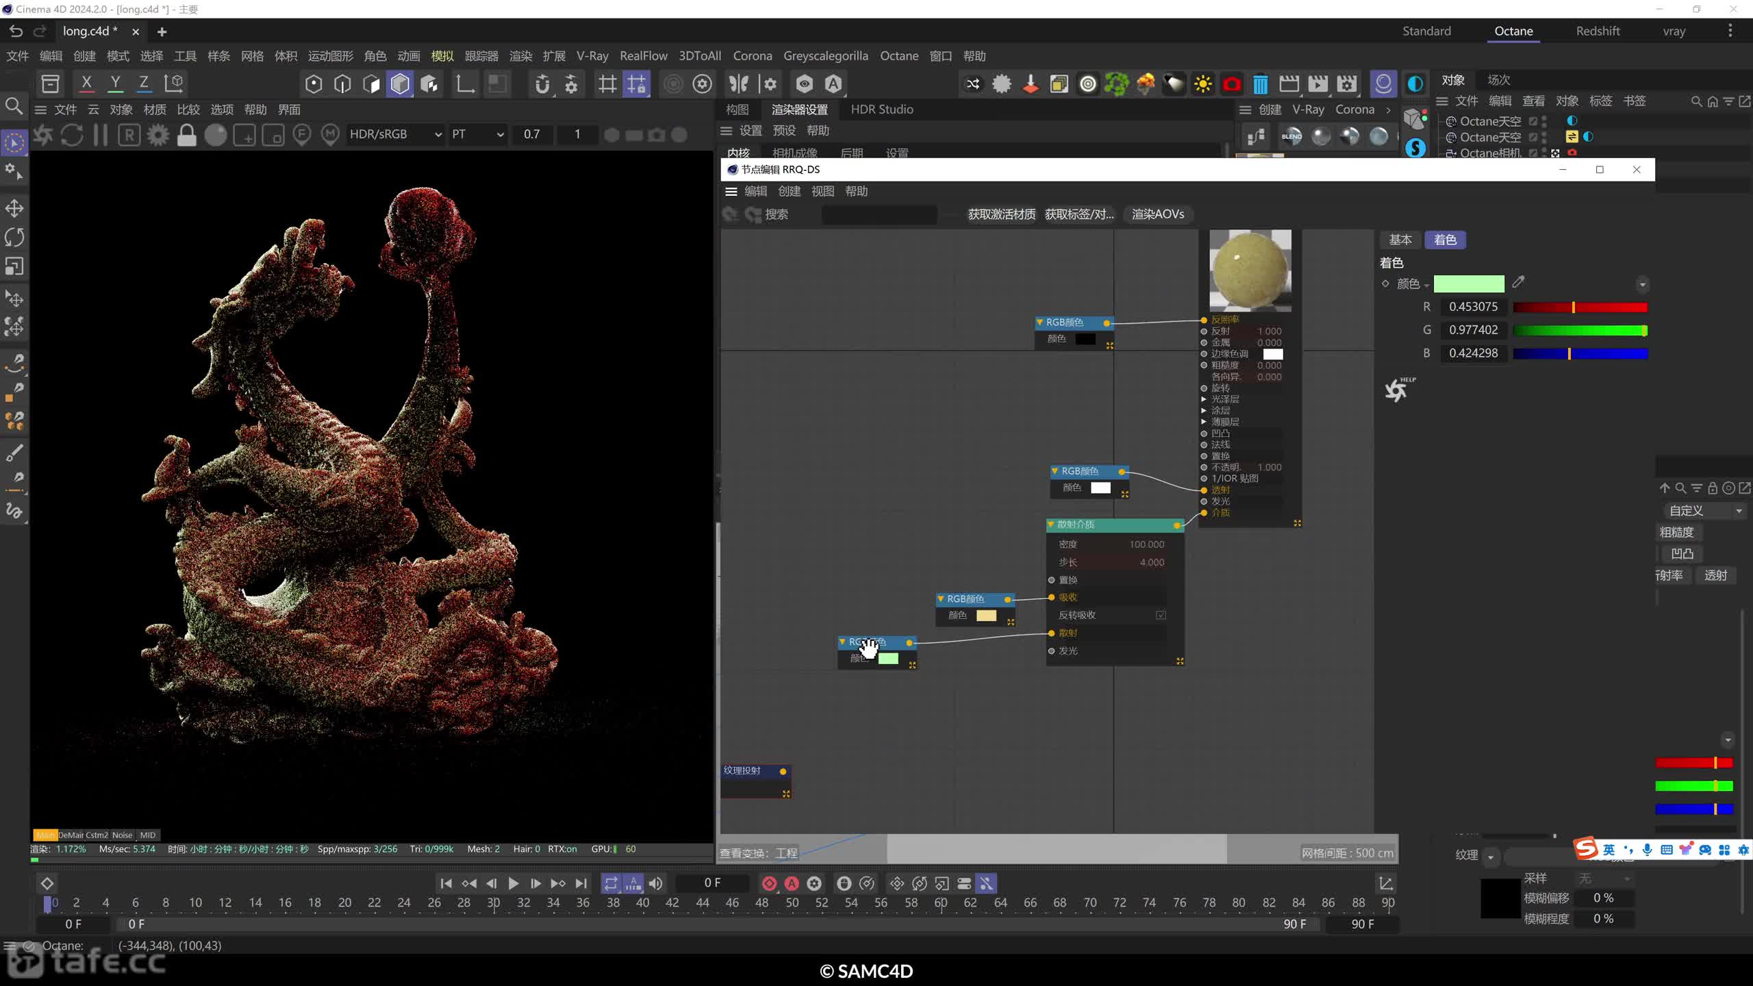
Task: Click the brush tool in left toolbar
Action: (x=14, y=452)
